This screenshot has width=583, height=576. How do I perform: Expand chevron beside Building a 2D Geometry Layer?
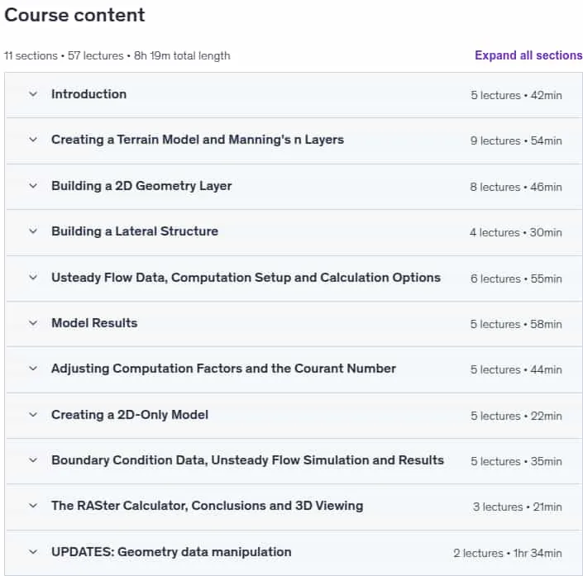tap(33, 186)
